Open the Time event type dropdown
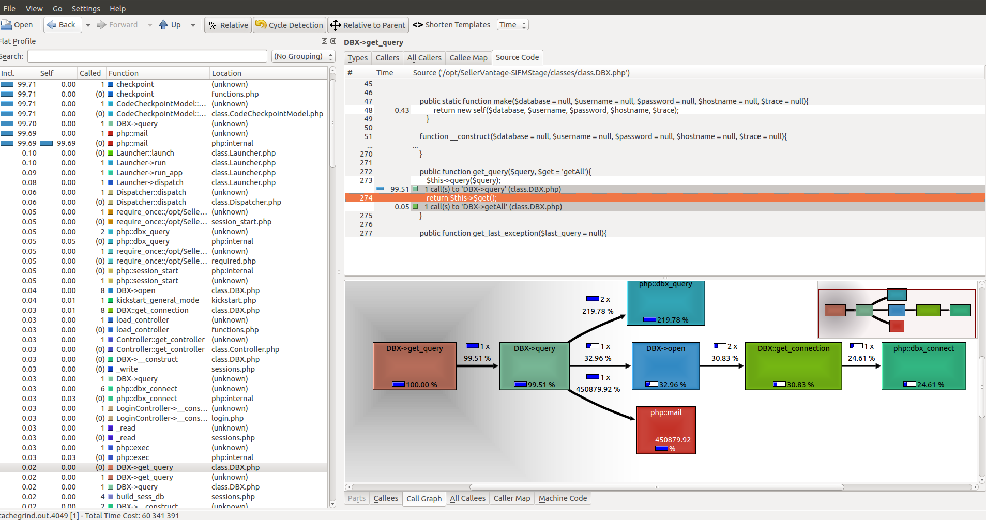986x520 pixels. click(513, 25)
